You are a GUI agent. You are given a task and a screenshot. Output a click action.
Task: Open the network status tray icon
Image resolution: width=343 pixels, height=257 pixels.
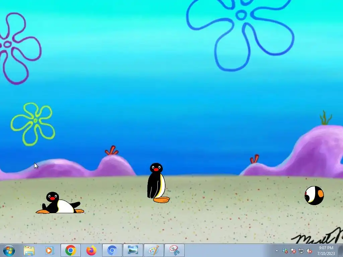click(301, 251)
